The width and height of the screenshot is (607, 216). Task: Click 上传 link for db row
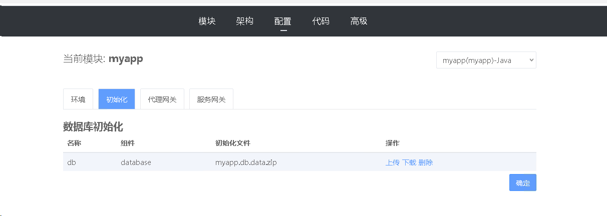click(x=393, y=162)
